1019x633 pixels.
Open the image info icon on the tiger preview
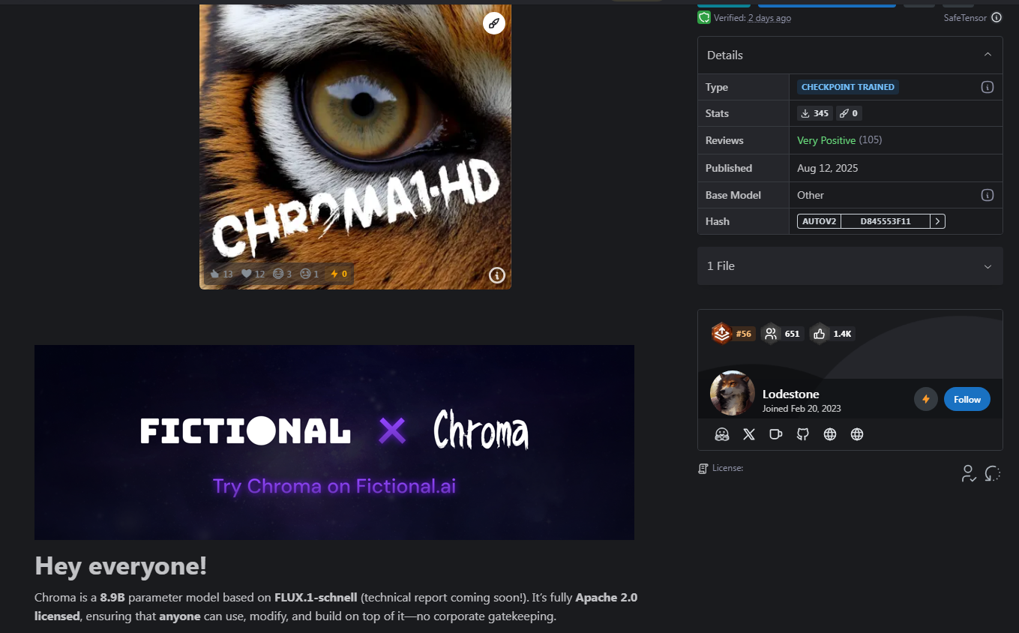click(x=497, y=275)
